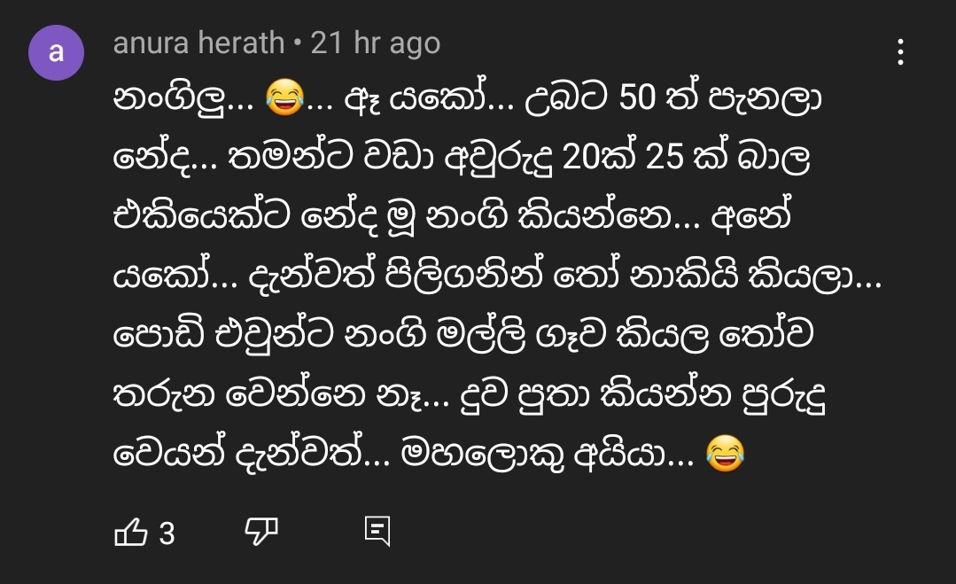Image resolution: width=956 pixels, height=584 pixels.
Task: Open the purple 'a' profile avatar
Action: click(56, 52)
